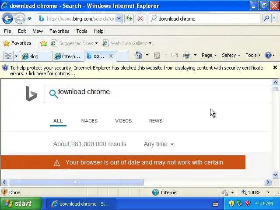Click the Forward arrow navigation button
This screenshot has height=210, width=280.
(x=20, y=18)
